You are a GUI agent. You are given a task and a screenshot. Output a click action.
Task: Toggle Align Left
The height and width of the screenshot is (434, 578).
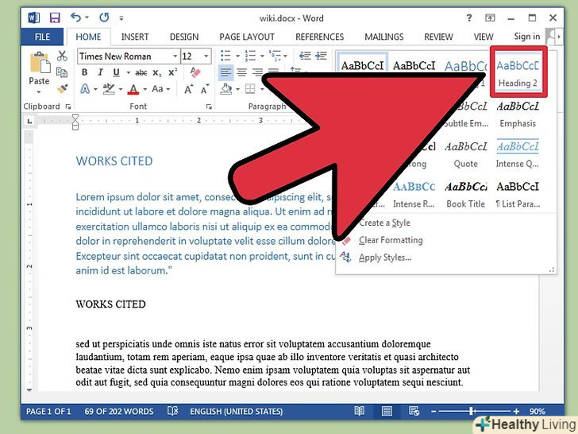225,72
